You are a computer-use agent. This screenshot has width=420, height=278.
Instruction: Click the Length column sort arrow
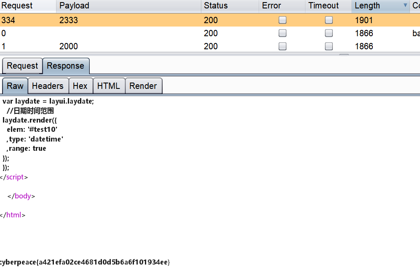(405, 5)
